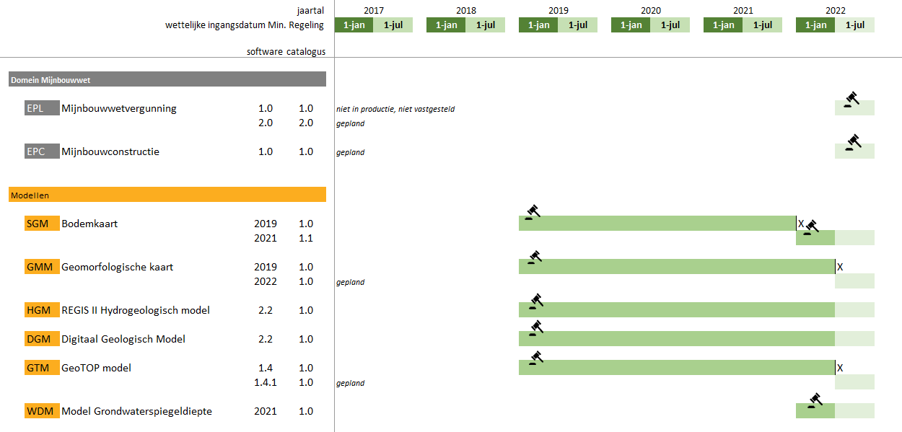Click the orange Modellen section header
The height and width of the screenshot is (432, 902).
coord(167,195)
